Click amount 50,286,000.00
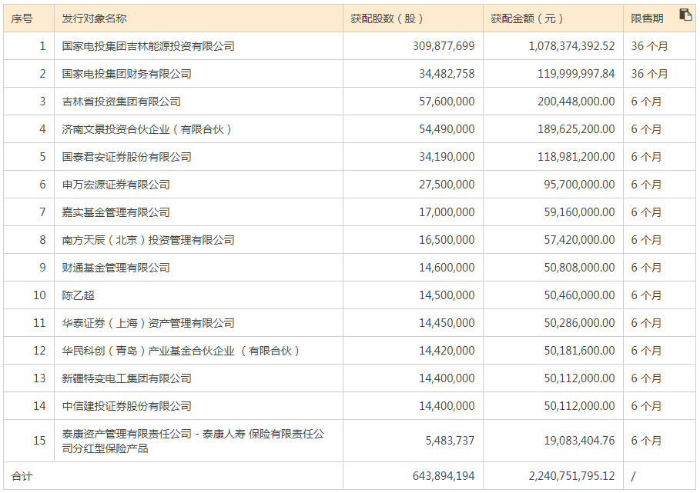700x493 pixels. [x=579, y=323]
